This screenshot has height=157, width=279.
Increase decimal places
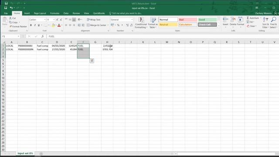[x=127, y=25]
